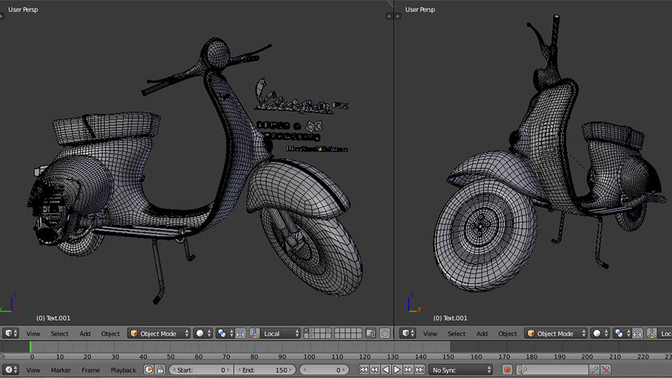Click right viewport axis orientation gizmo
672x378 pixels.
pos(415,303)
